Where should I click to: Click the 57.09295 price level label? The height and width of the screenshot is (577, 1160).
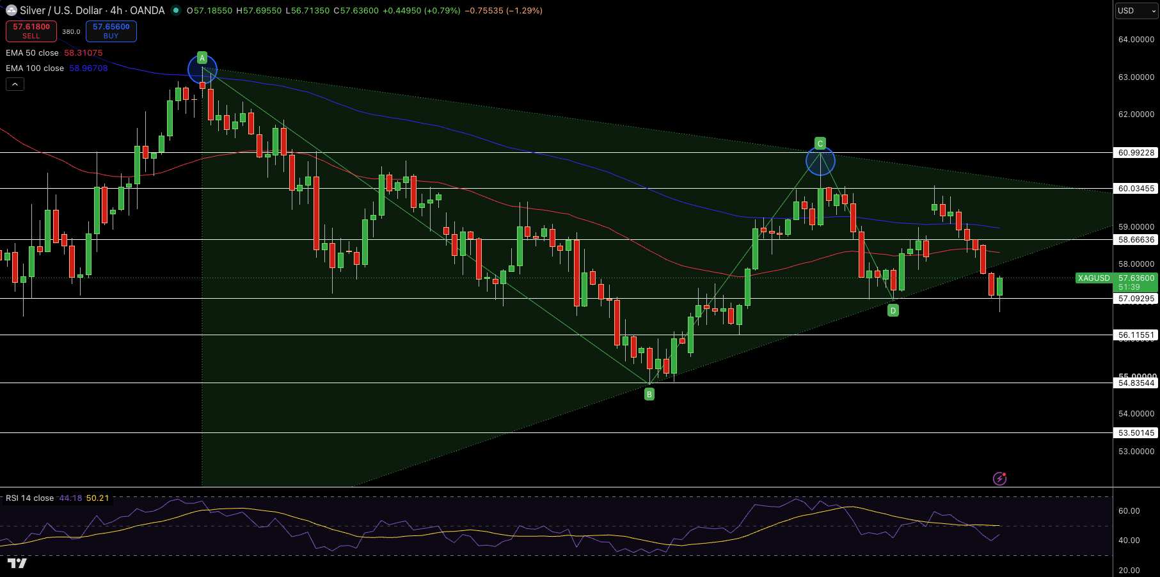click(1136, 299)
